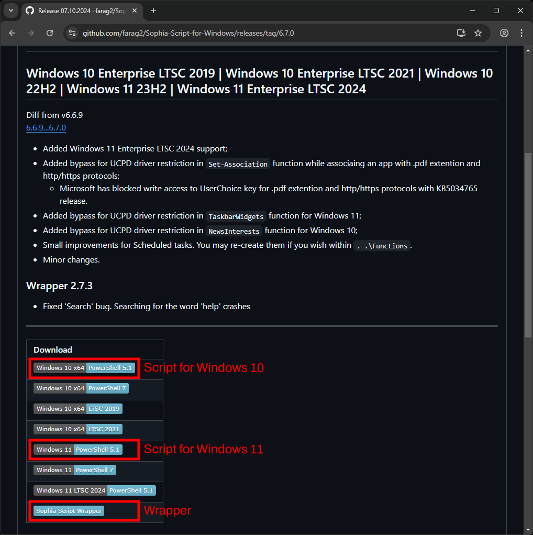
Task: Click the page vertical scrollbar thumb
Action: (528, 245)
